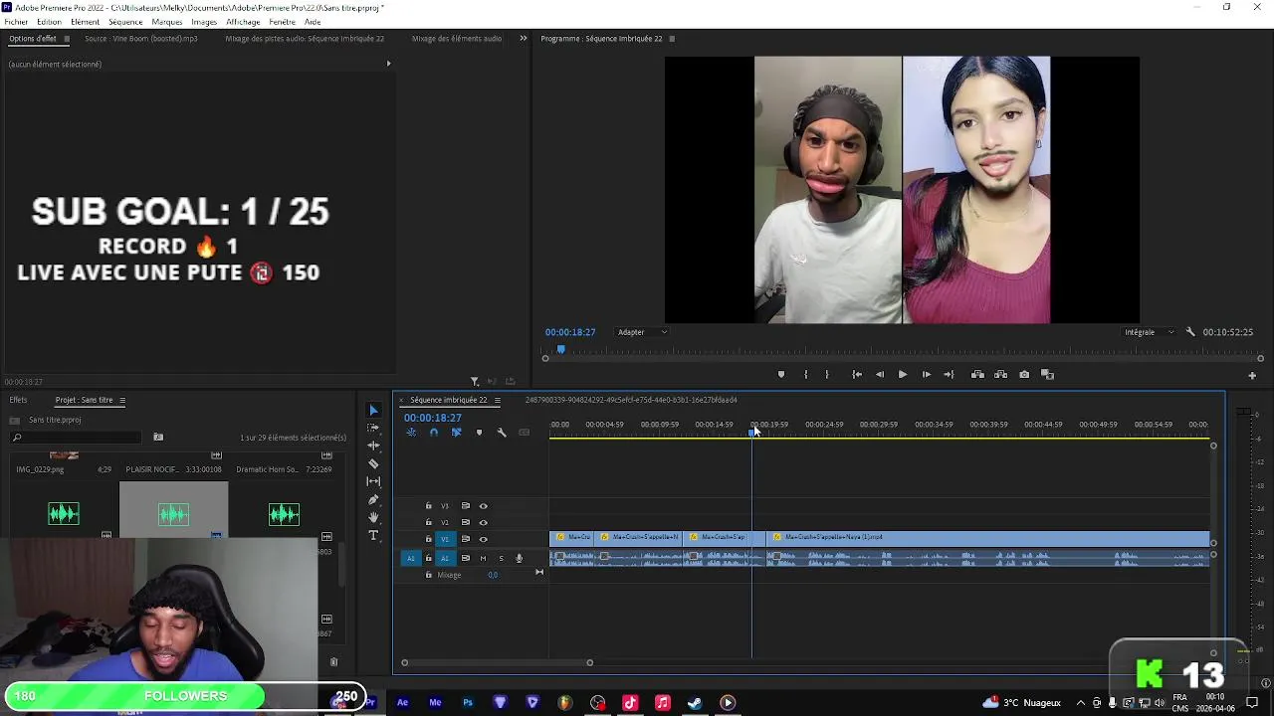This screenshot has height=716, width=1274.
Task: Play the sequence in program monitor
Action: (x=903, y=375)
